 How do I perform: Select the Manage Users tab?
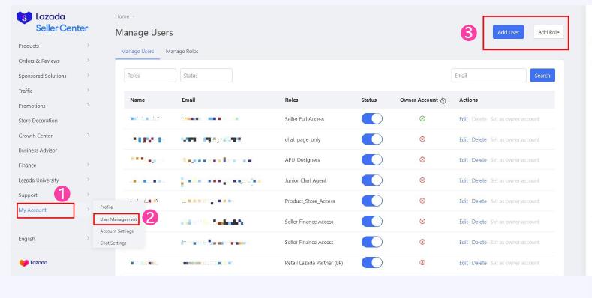(x=137, y=51)
